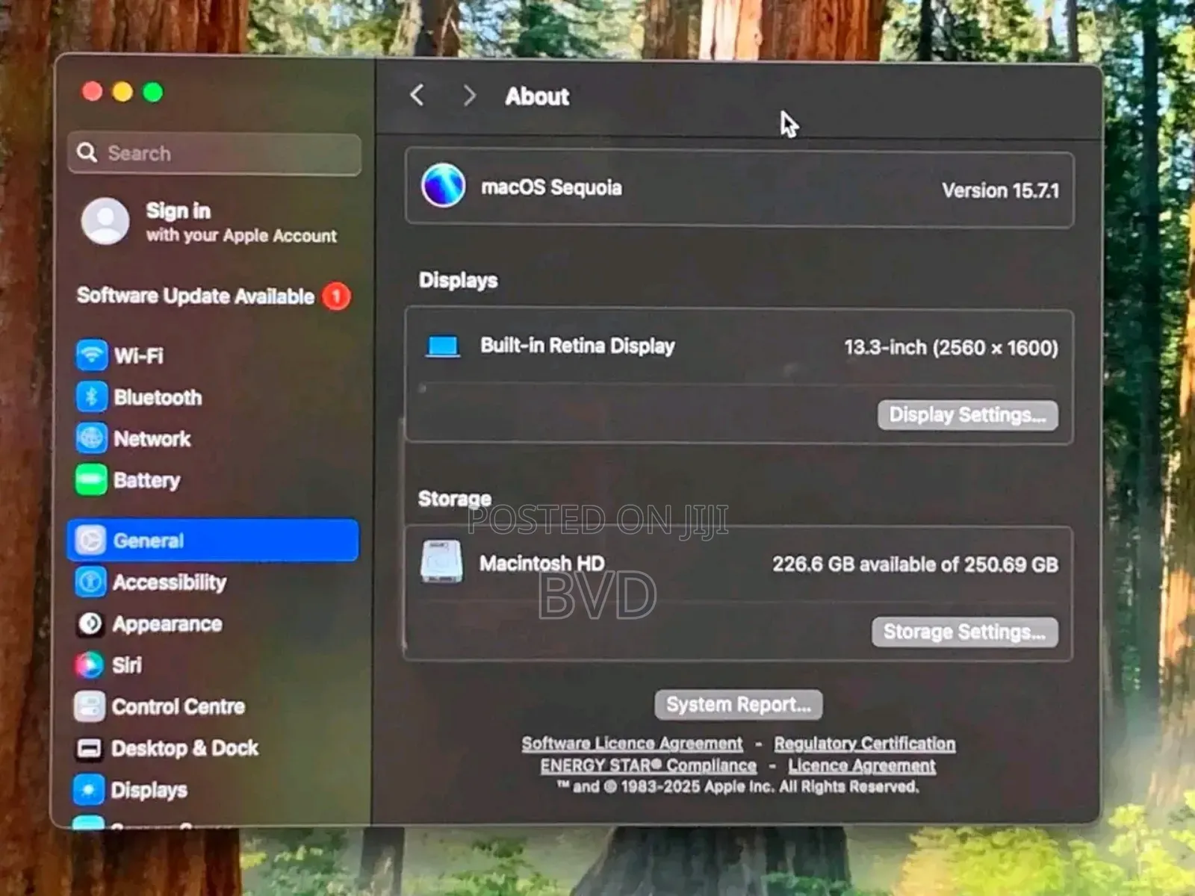Image resolution: width=1195 pixels, height=896 pixels.
Task: Click the Macintosh HD label
Action: [x=542, y=563]
